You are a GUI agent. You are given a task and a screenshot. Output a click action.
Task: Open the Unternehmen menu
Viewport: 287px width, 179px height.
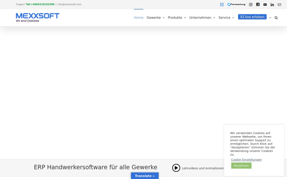200,18
